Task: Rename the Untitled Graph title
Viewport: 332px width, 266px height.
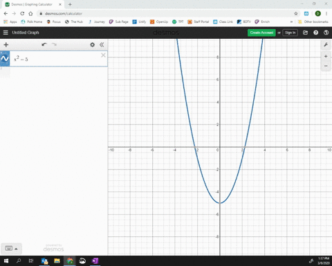Action: pos(26,33)
